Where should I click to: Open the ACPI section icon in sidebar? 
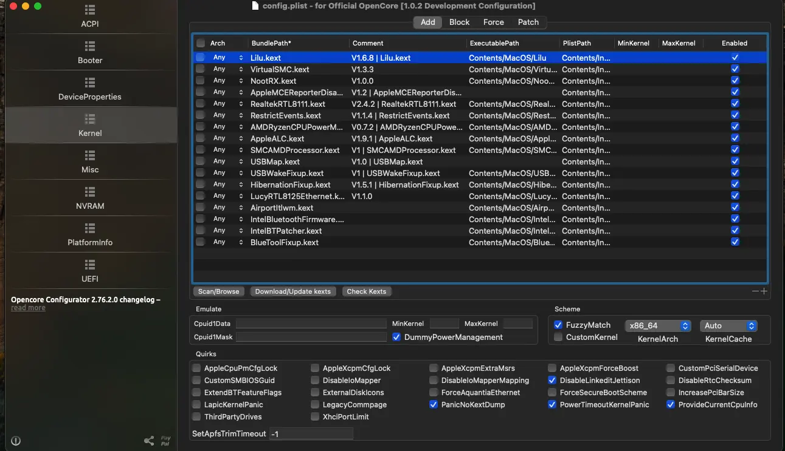pyautogui.click(x=90, y=10)
